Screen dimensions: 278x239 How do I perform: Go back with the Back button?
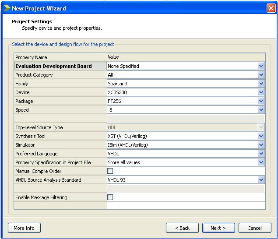(182, 228)
